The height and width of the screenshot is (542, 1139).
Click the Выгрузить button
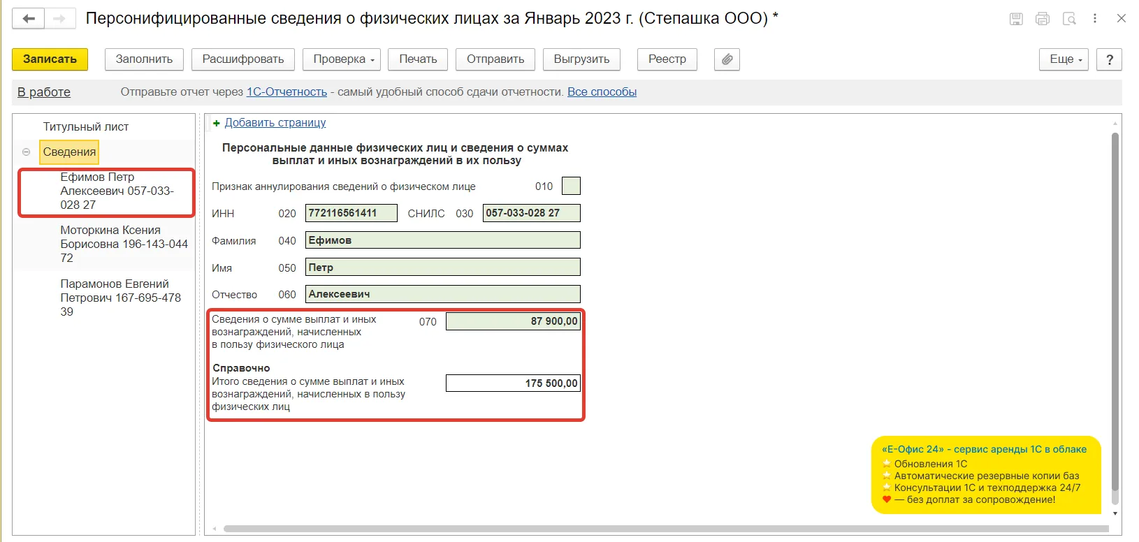[x=581, y=59]
